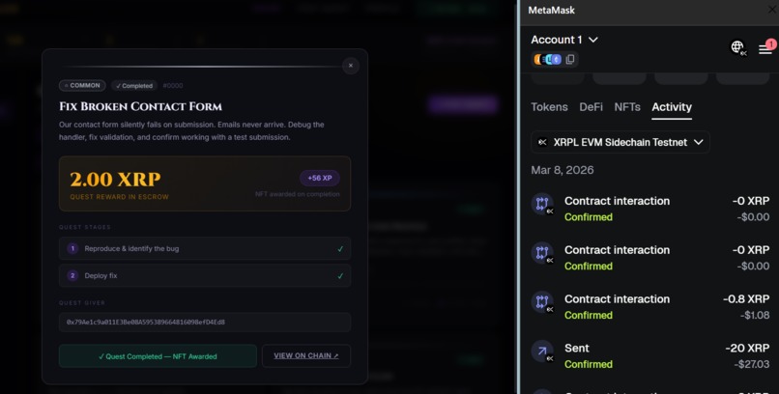
Task: Click the stage number 2 circle
Action: coord(72,275)
